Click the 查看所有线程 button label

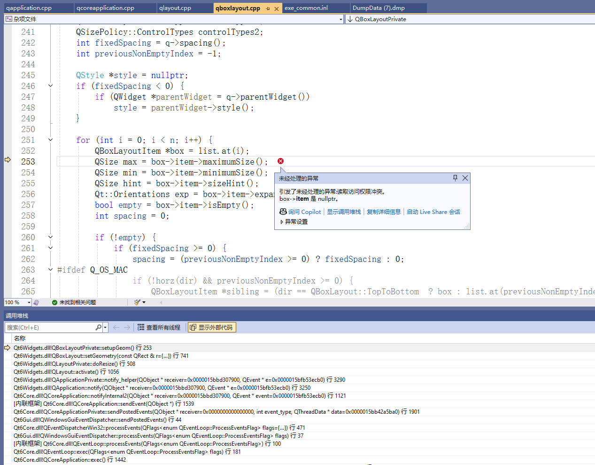tap(163, 327)
